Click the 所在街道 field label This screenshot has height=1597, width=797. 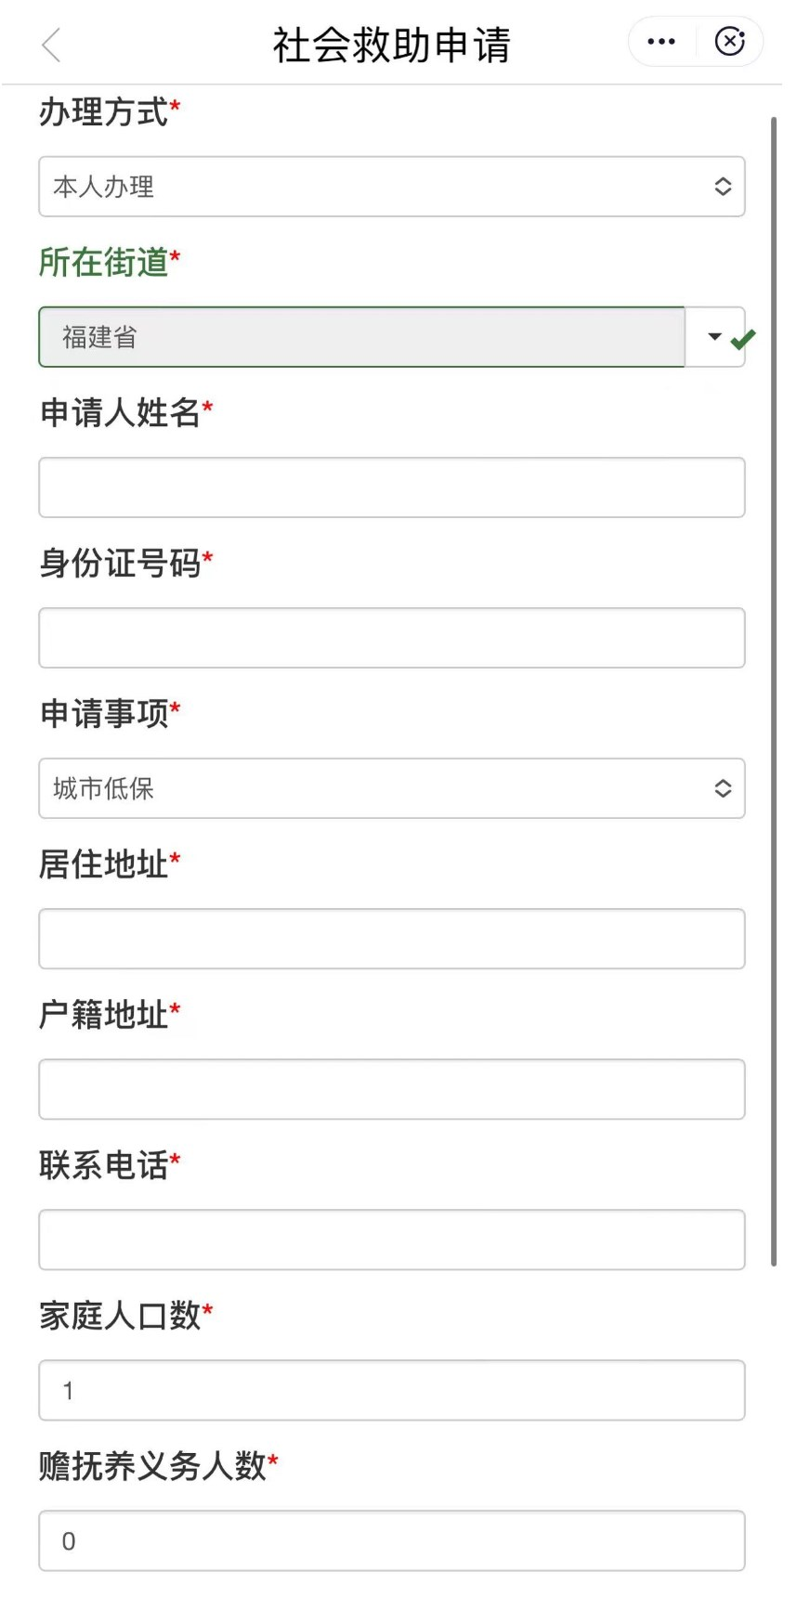click(x=103, y=263)
